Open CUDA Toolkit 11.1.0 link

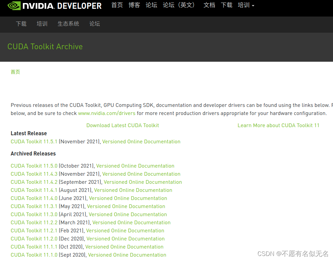pos(34,255)
